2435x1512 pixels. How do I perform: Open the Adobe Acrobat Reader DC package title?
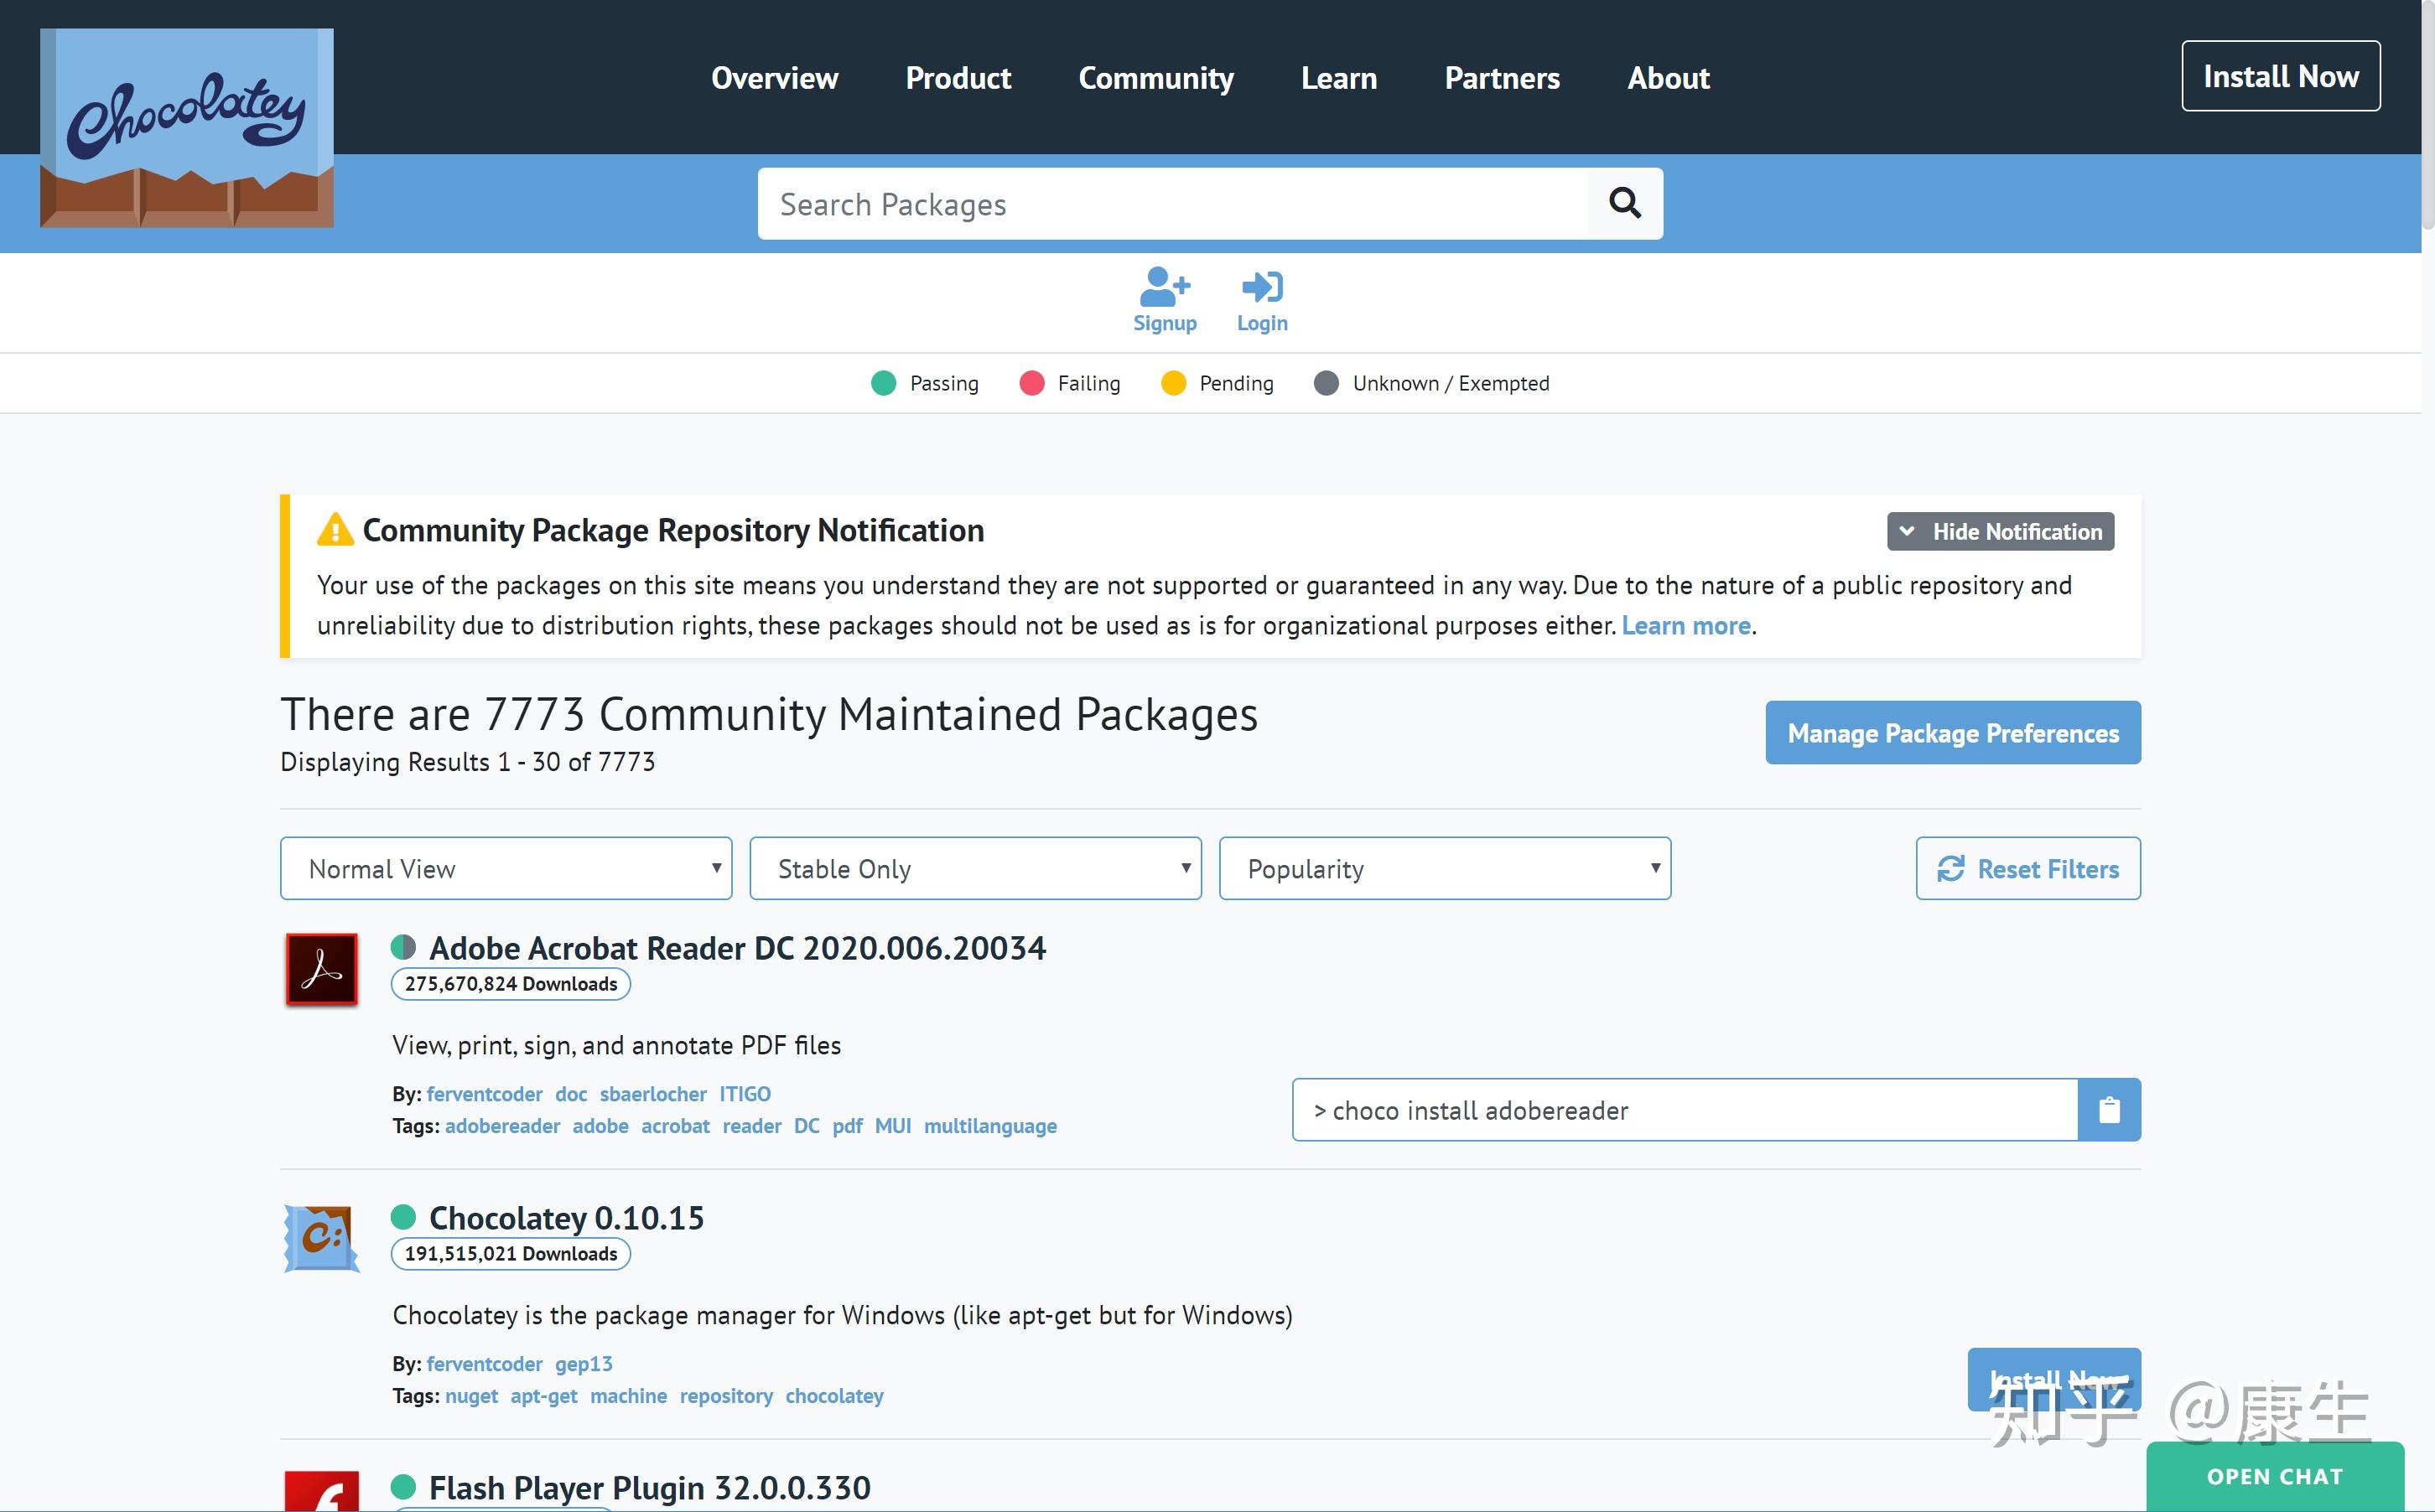[737, 948]
